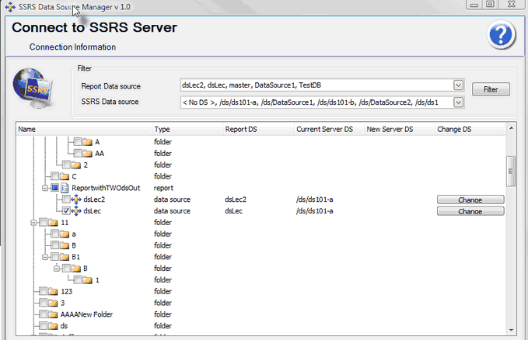
Task: Select the dsLec2 tree row label
Action: pyautogui.click(x=94, y=199)
